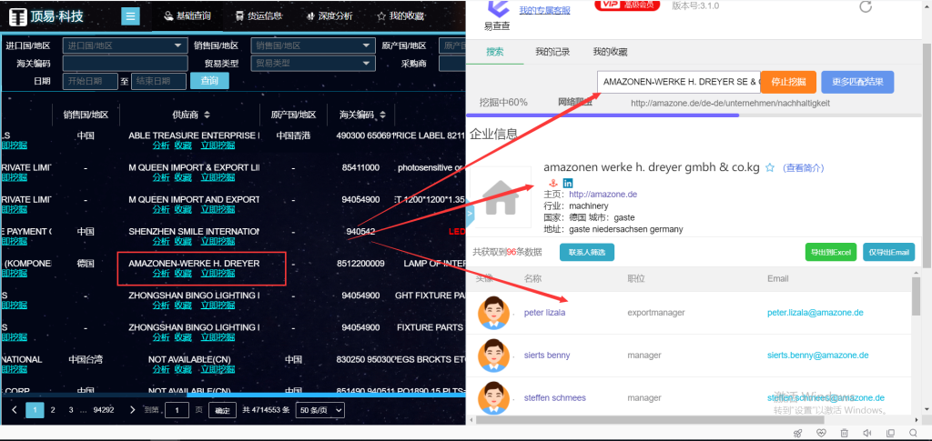Click the red anchor icon under company name

(554, 184)
